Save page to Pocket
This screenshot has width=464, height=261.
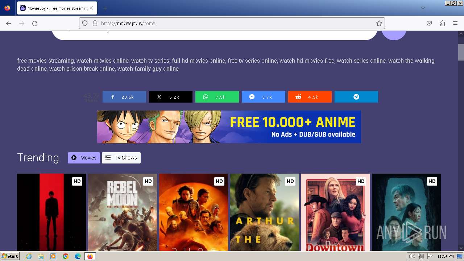429,23
